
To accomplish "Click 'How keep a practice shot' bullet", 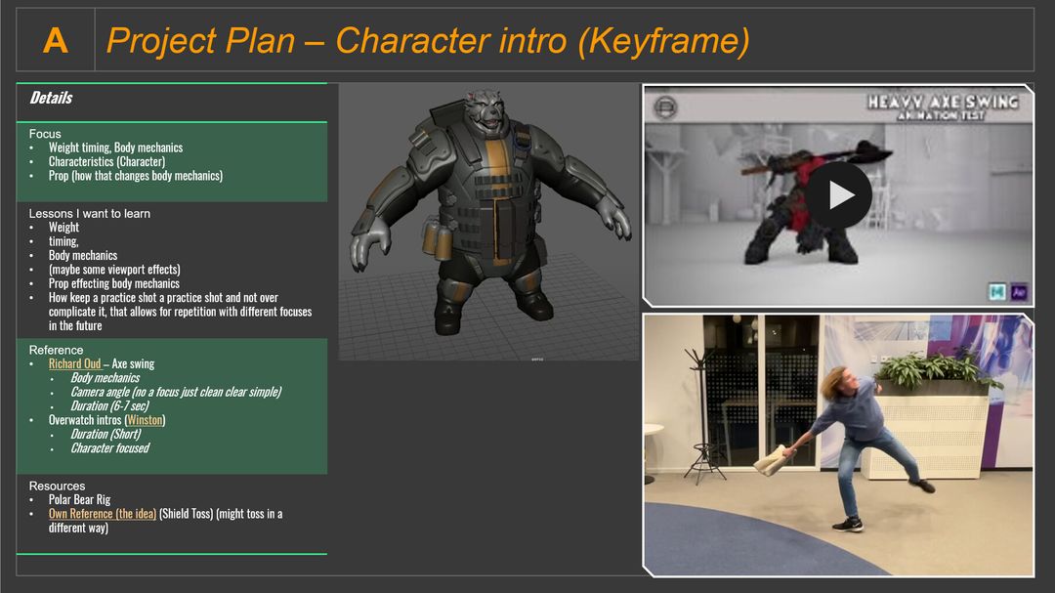I will coord(181,312).
